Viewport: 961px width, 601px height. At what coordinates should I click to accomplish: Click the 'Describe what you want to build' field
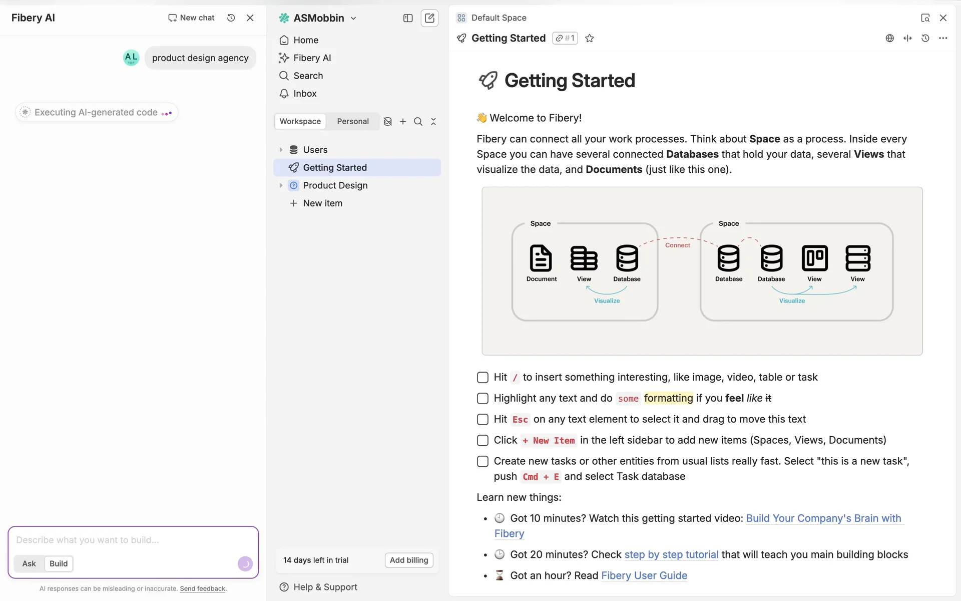tap(133, 540)
